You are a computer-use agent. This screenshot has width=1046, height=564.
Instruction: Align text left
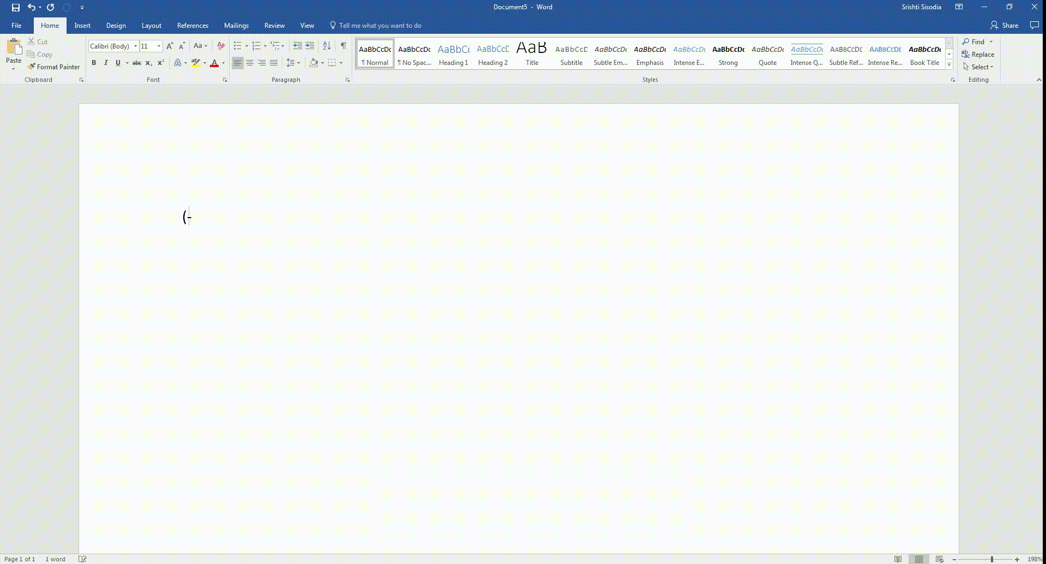tap(237, 63)
